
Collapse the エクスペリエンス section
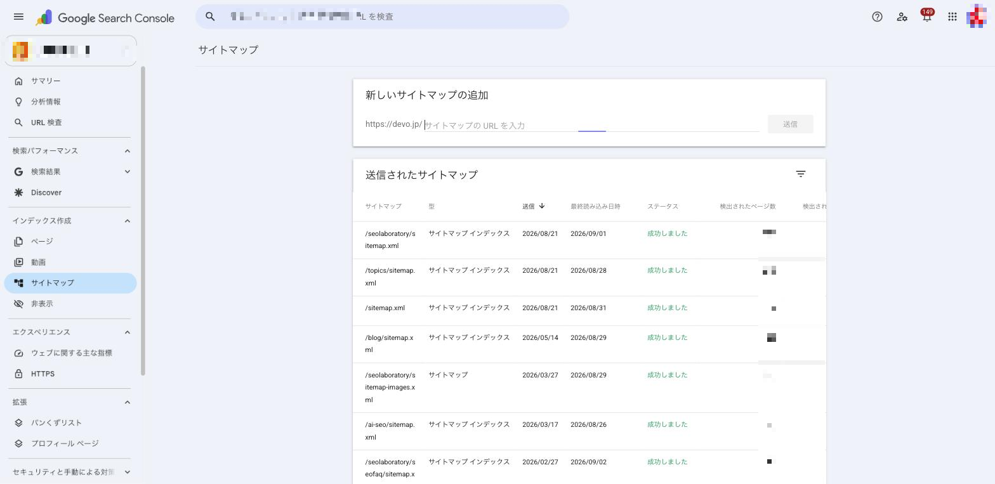128,332
